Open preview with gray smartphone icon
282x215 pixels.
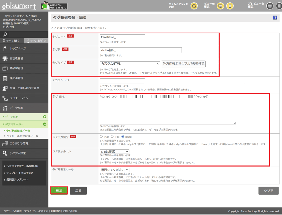coord(279,6)
